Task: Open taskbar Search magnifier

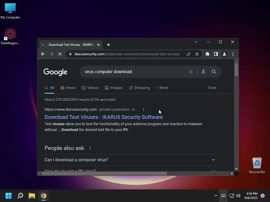Action: pos(20,196)
